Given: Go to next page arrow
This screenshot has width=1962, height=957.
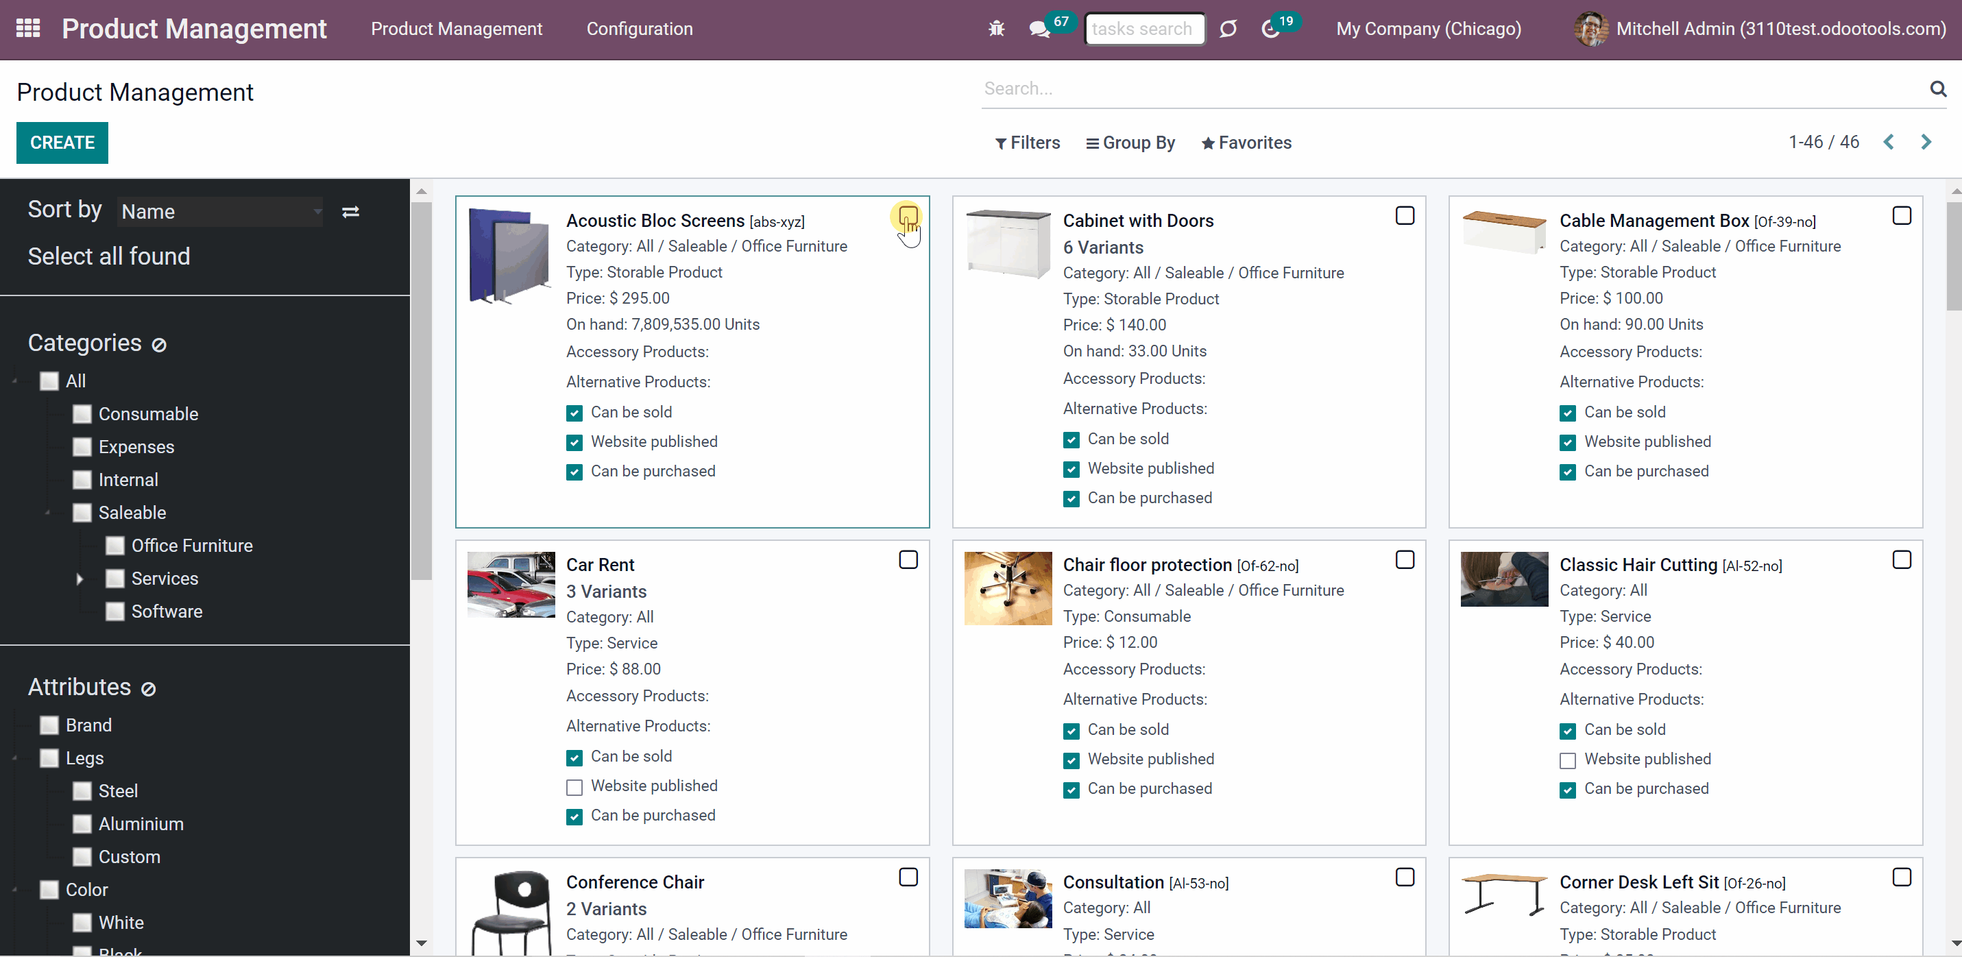Looking at the screenshot, I should [x=1926, y=142].
